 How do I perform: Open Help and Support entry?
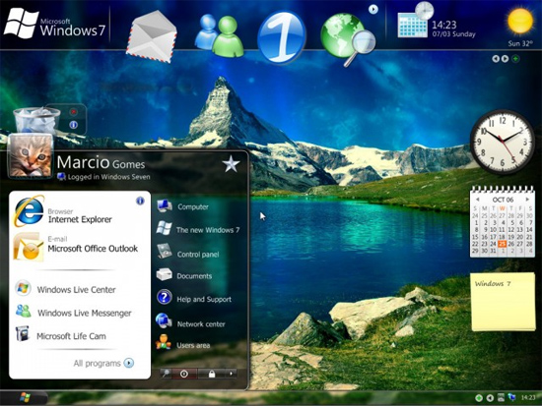(194, 298)
